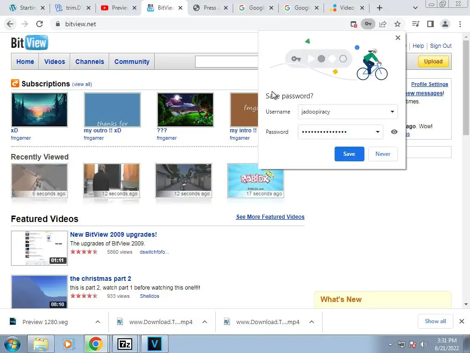Expand Preview 1280.veg download options

[98, 322]
